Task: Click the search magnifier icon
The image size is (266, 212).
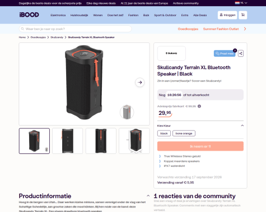Action: [x=22, y=29]
